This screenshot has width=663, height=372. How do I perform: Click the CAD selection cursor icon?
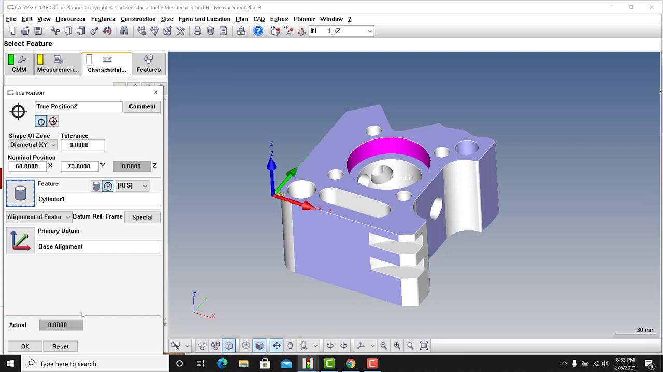(176, 346)
